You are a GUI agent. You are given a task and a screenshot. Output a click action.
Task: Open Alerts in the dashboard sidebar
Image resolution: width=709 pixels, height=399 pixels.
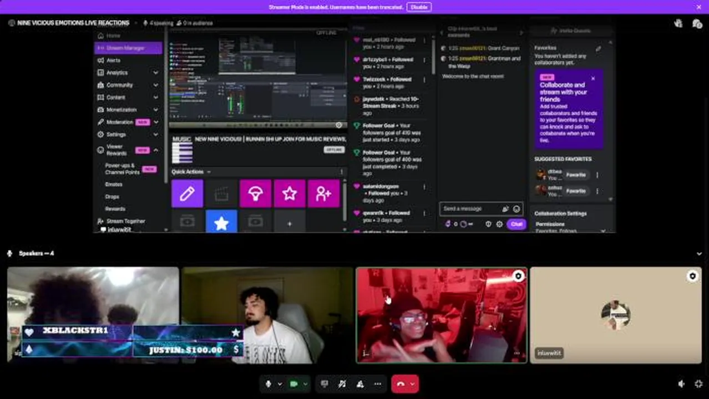pos(113,60)
